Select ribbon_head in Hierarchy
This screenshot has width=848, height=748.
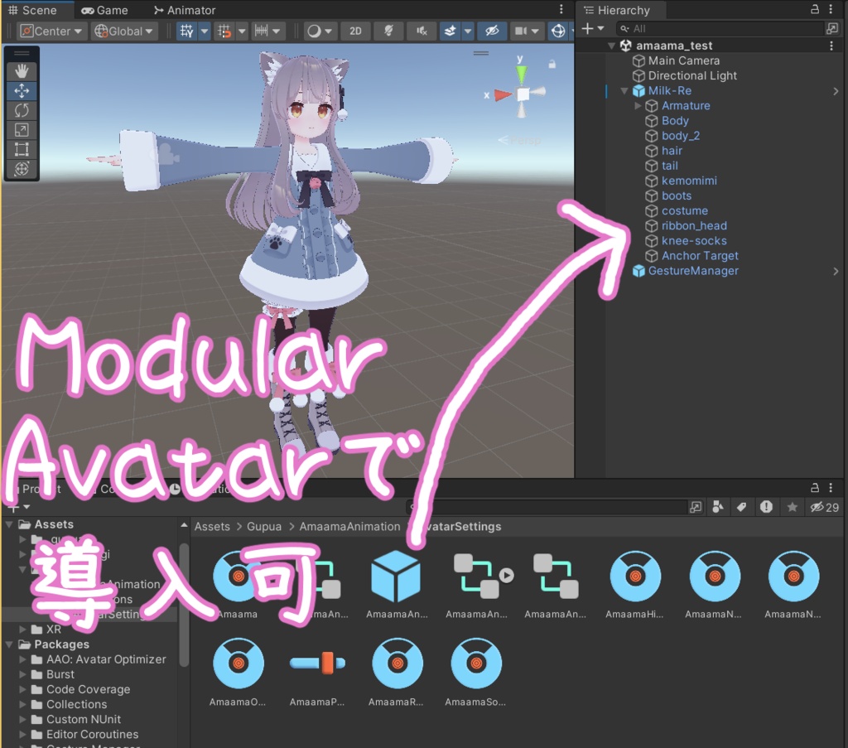pyautogui.click(x=694, y=225)
